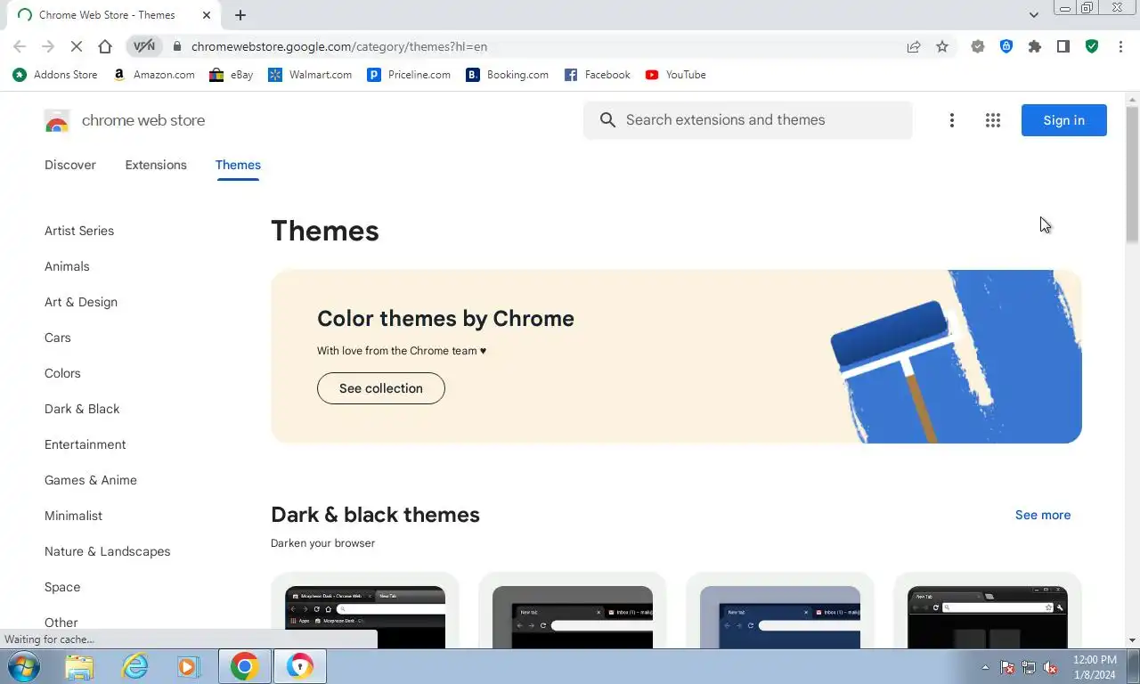
Task: Click the page vertical scrollbar
Action: [x=1132, y=174]
